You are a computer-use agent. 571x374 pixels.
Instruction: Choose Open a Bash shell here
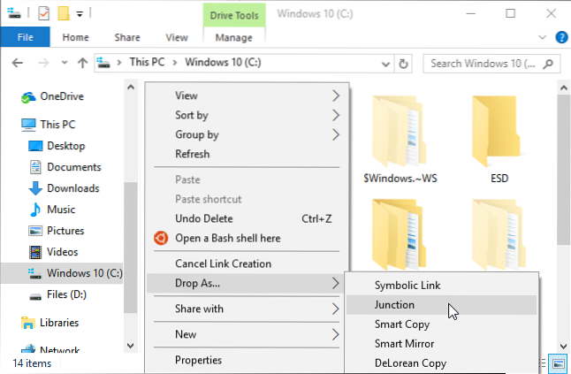247,238
